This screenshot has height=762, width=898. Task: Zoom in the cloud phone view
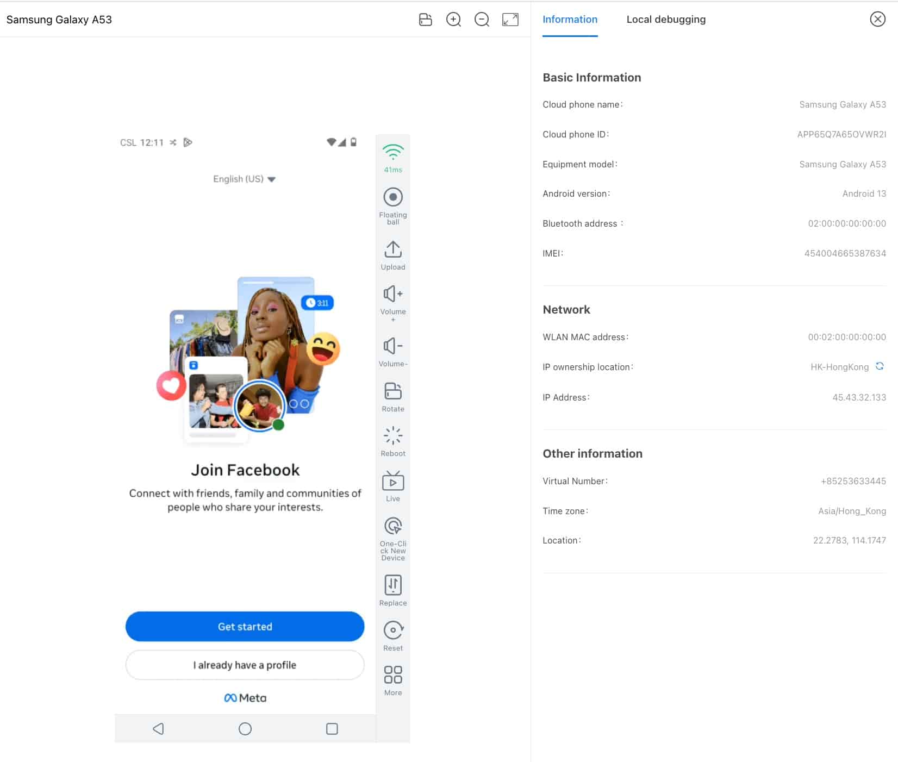pos(453,20)
